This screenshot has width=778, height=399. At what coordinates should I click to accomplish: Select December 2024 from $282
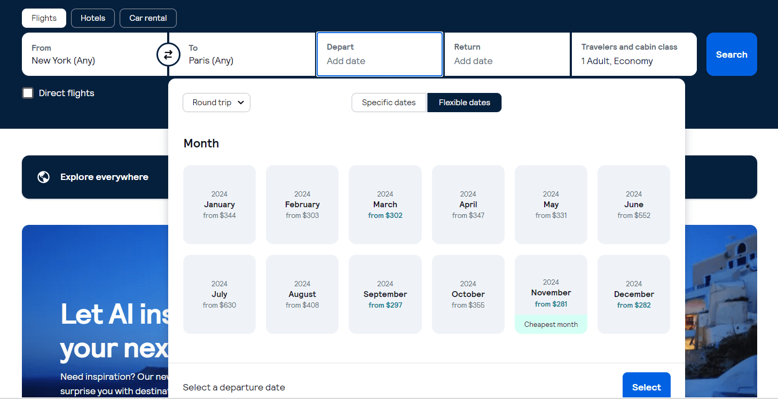pyautogui.click(x=633, y=294)
